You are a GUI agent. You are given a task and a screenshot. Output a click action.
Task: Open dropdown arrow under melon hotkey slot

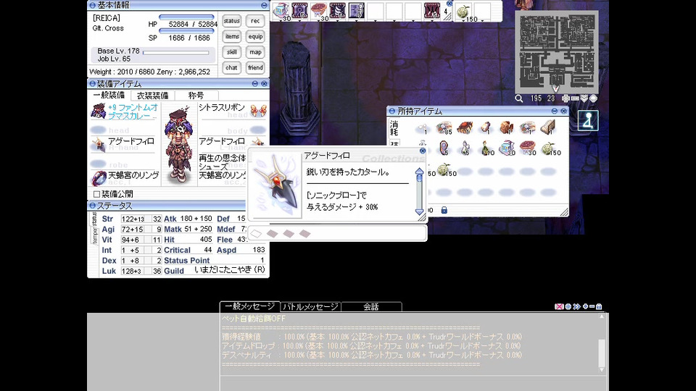(x=464, y=21)
